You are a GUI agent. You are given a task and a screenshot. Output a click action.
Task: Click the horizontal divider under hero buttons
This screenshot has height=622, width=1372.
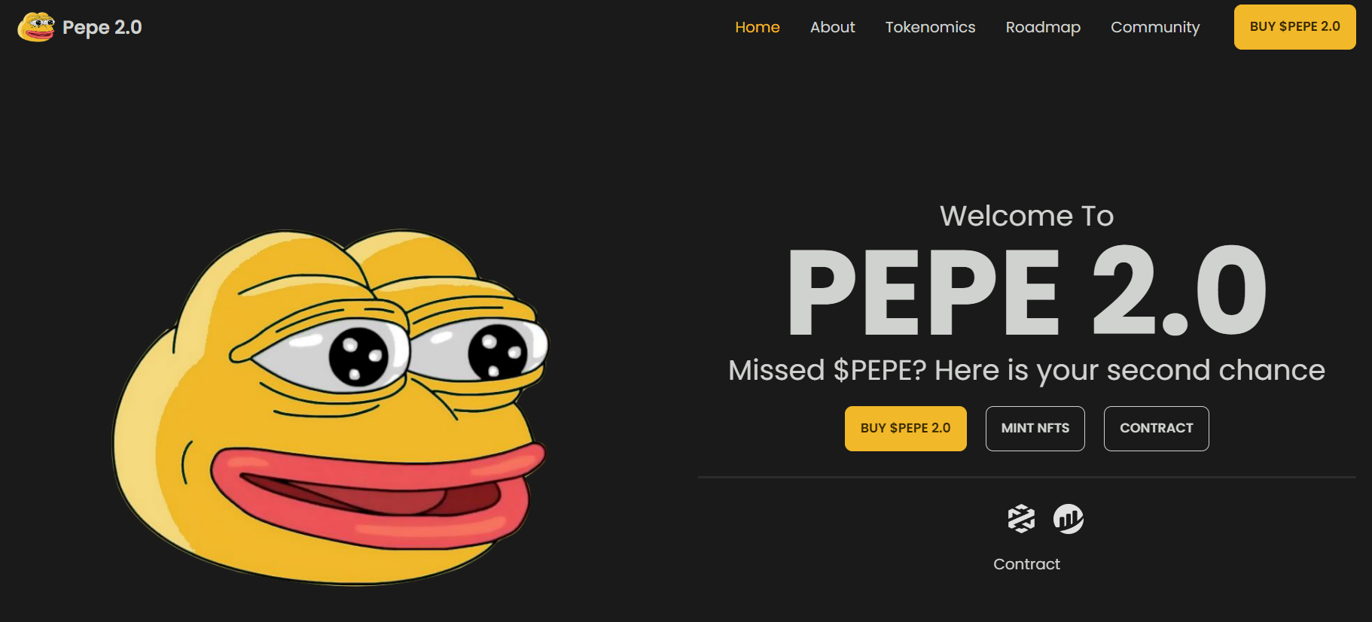click(1026, 477)
